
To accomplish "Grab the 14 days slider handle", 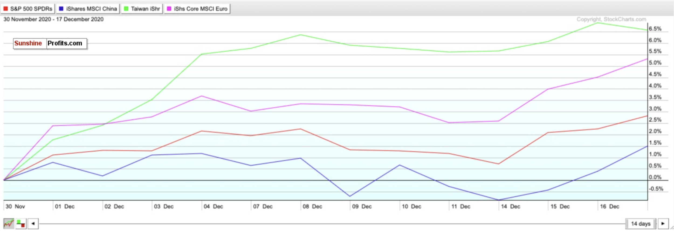I will click(641, 223).
